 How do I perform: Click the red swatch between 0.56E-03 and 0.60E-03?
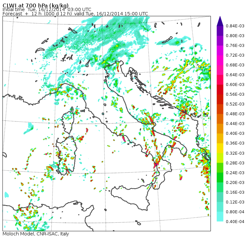[x=220, y=90]
